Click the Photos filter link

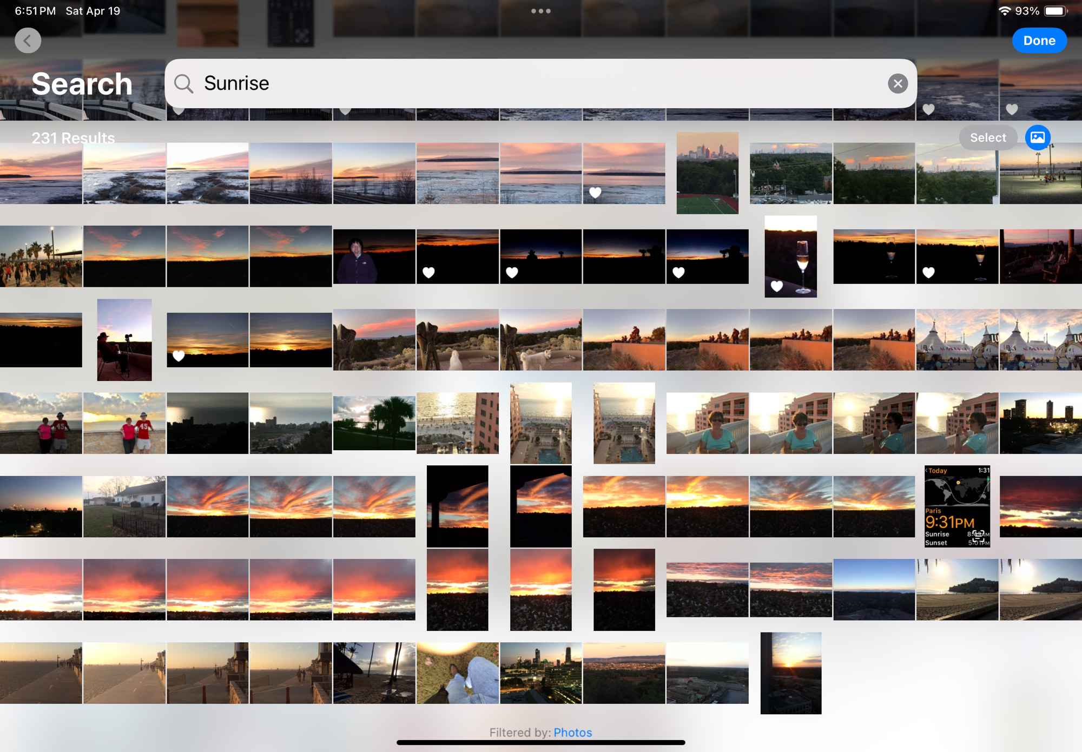pyautogui.click(x=572, y=732)
